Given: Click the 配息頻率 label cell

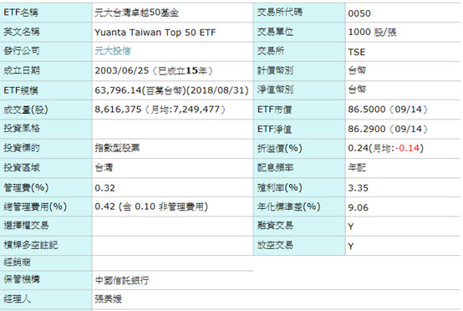Looking at the screenshot, I should [299, 168].
